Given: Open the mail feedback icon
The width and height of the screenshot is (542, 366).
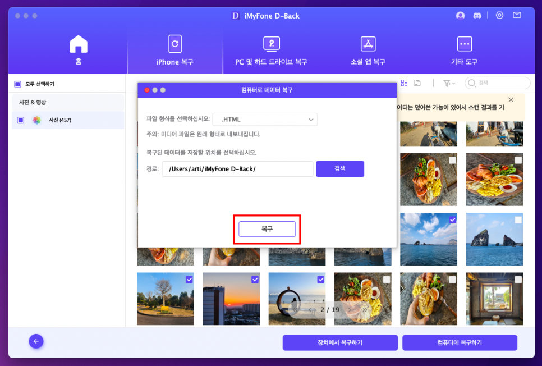Looking at the screenshot, I should tap(517, 15).
